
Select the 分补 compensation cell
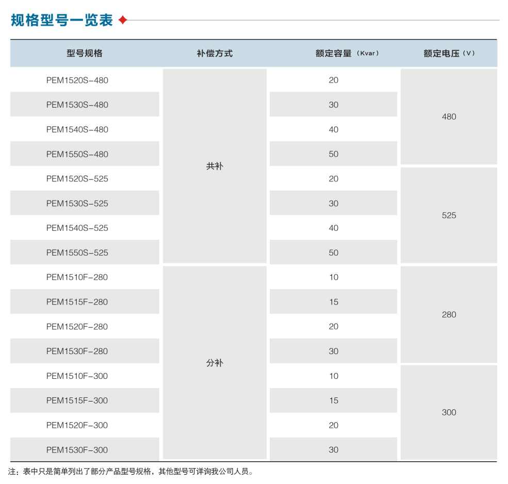click(215, 362)
